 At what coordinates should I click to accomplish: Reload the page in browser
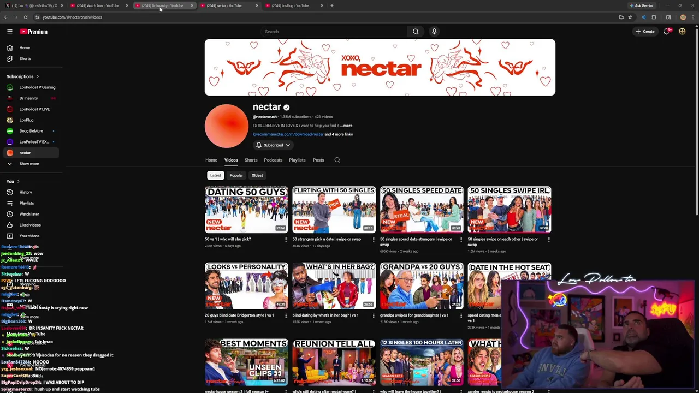click(x=25, y=17)
